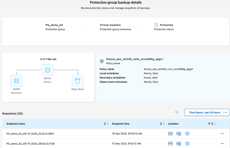The width and height of the screenshot is (230, 148).
Task: Click the fanout_aws_sti249_vsim_ocvs086g_aggr1 policy heading
Action: (134, 59)
